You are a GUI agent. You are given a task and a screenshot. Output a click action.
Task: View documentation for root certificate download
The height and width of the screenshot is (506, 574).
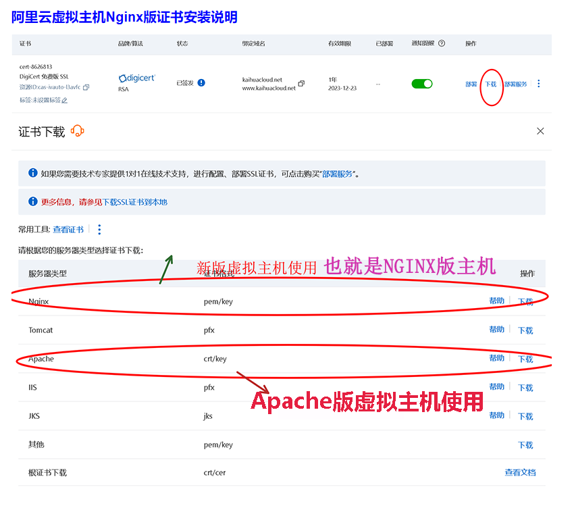tap(520, 473)
